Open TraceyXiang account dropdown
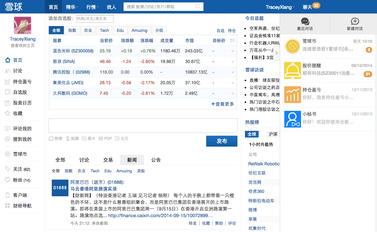Image resolution: width=377 pixels, height=232 pixels. 280,7
